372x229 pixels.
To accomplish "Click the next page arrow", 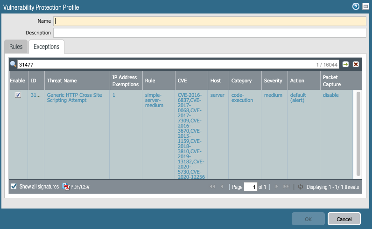I will click(277, 187).
